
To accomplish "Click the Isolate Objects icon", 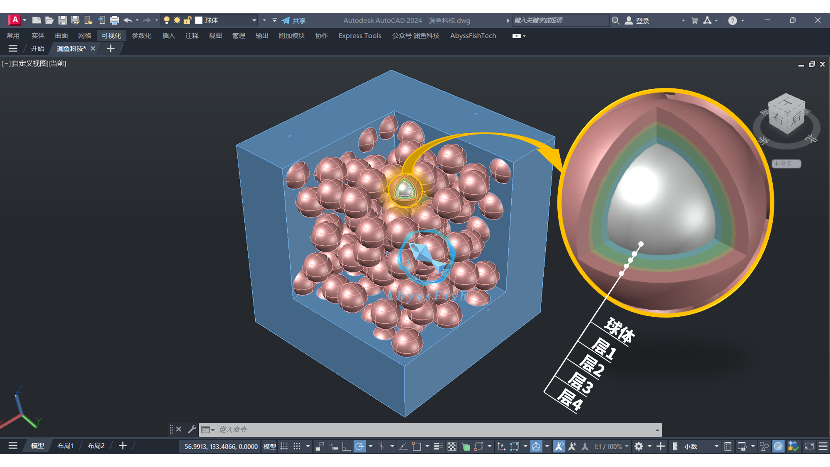I will [x=764, y=446].
